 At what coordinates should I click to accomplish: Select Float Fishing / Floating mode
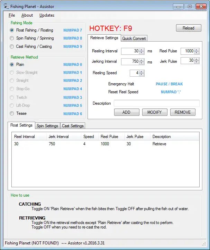click(x=31, y=30)
